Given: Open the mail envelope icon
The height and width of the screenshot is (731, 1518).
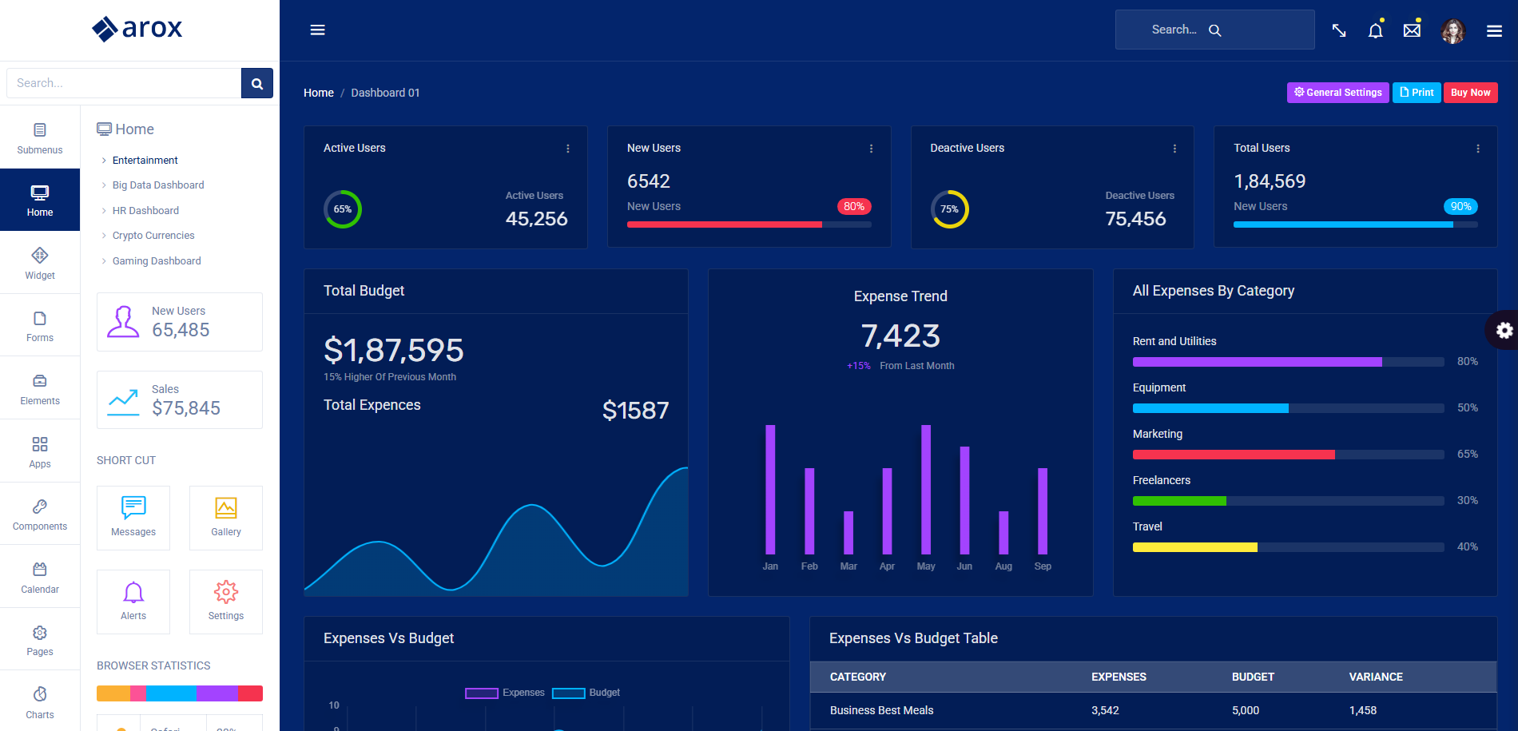Looking at the screenshot, I should [1412, 30].
